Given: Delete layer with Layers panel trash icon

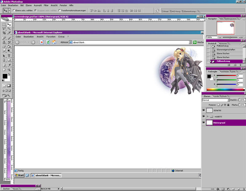Looking at the screenshot, I should [244, 189].
